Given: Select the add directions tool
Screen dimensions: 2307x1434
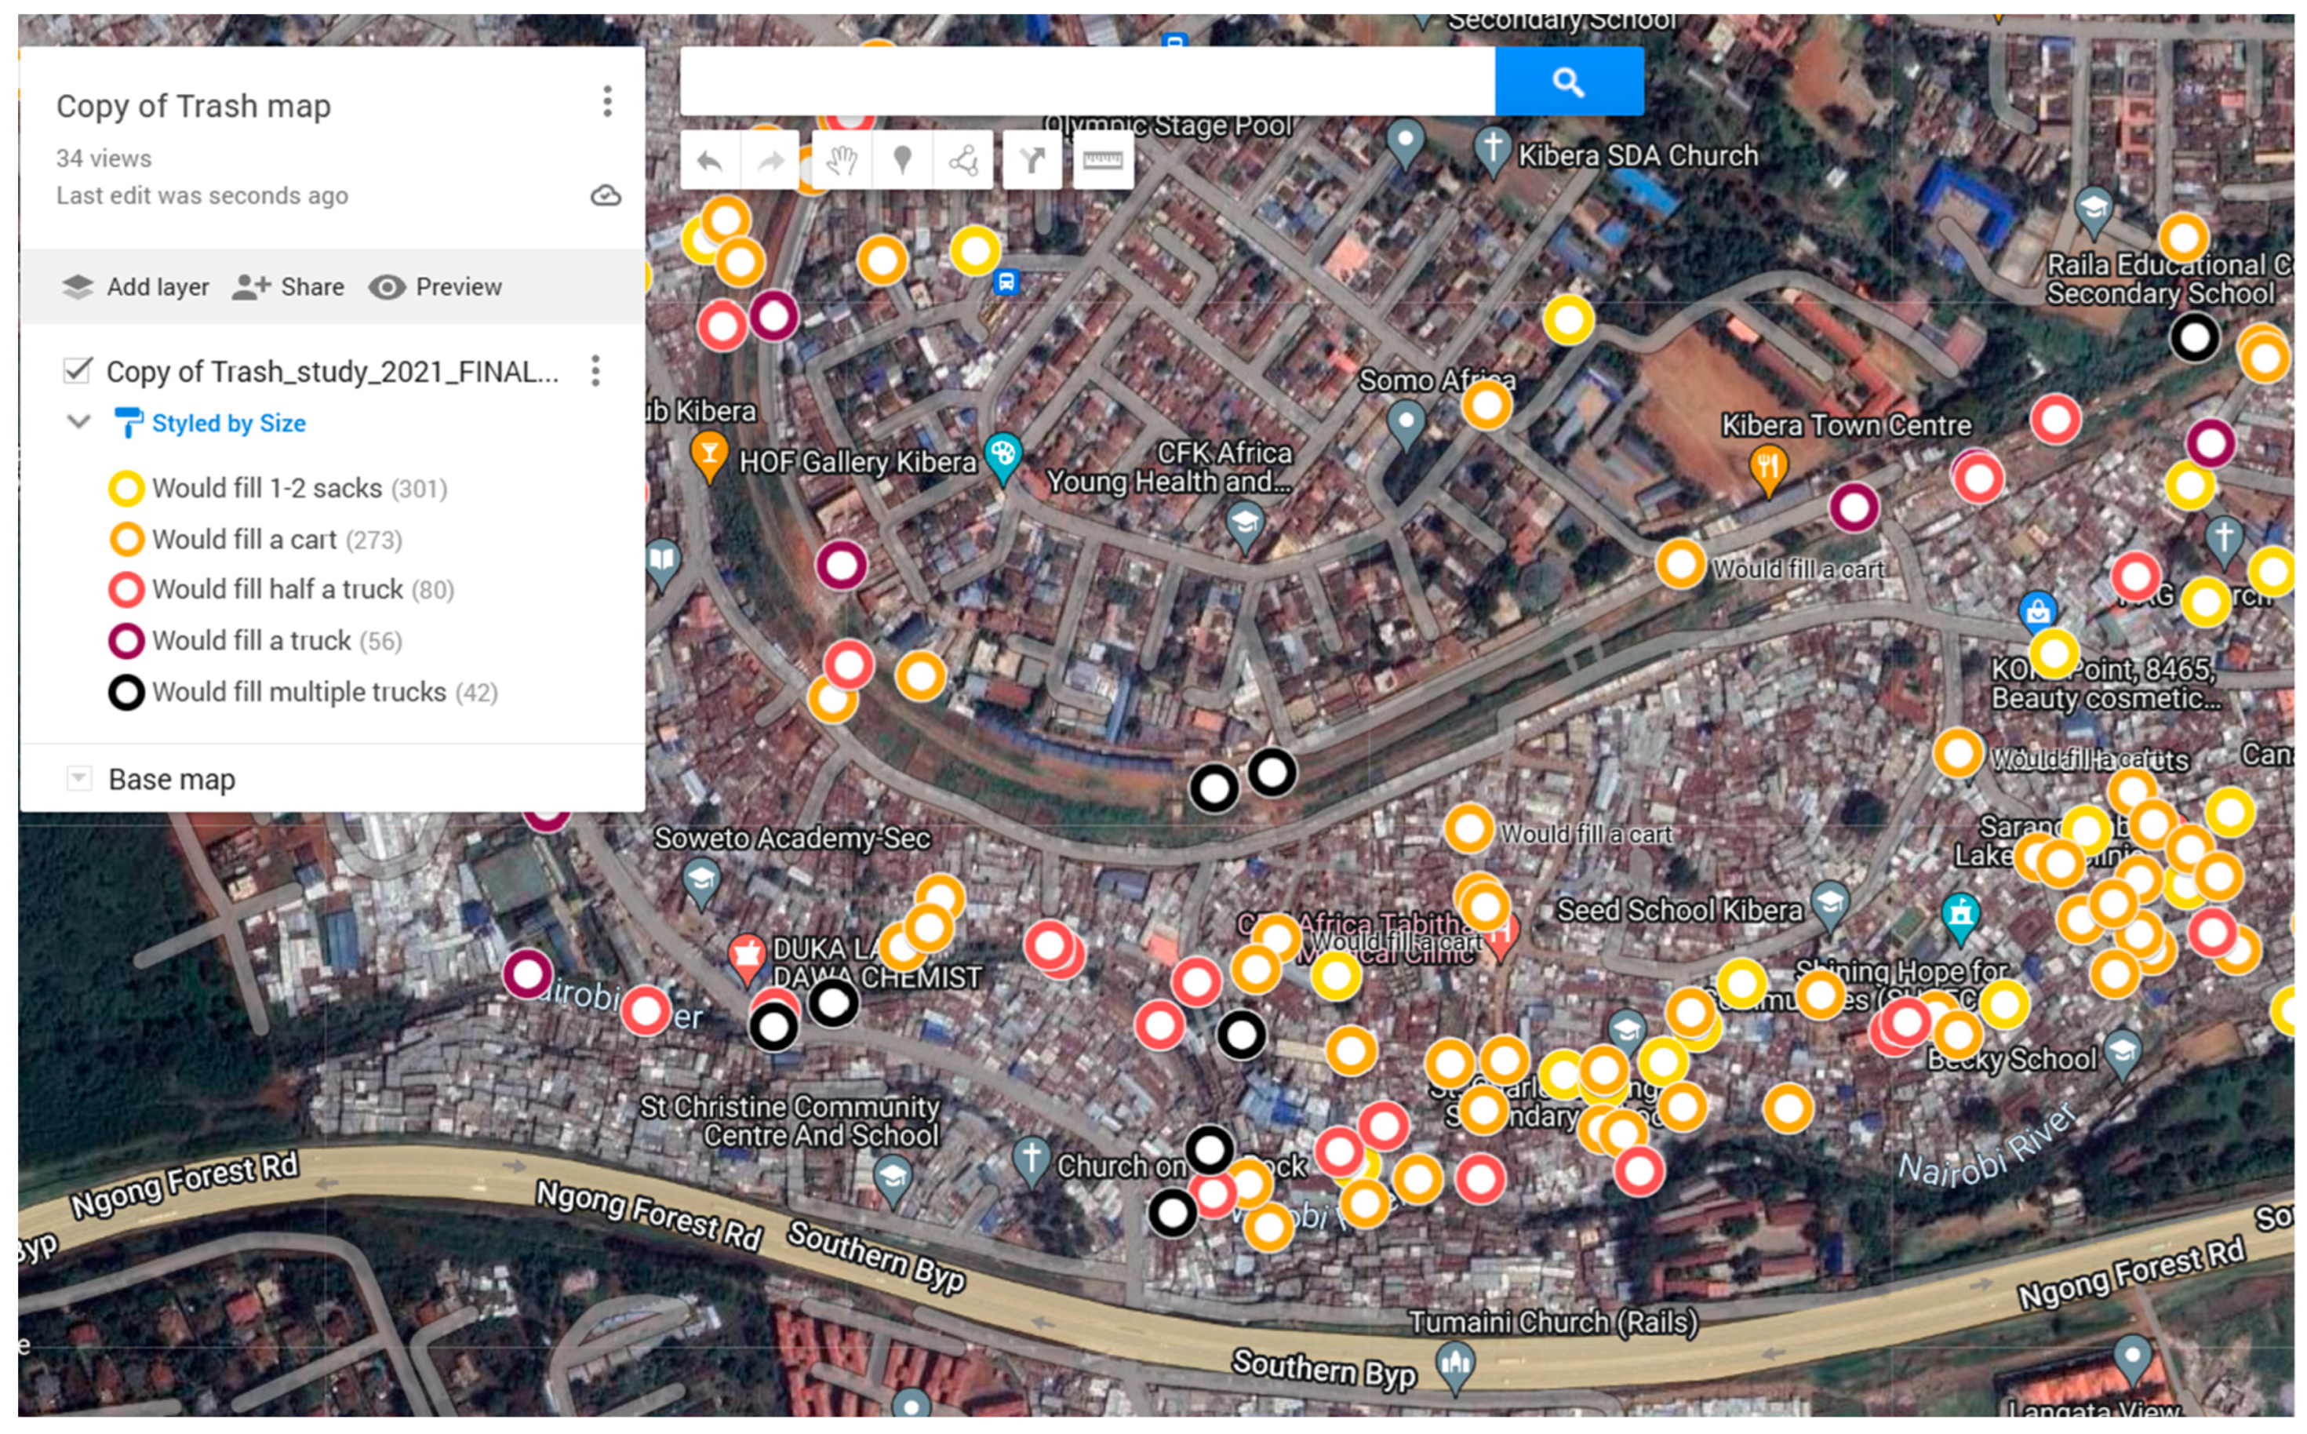Looking at the screenshot, I should tap(1032, 160).
